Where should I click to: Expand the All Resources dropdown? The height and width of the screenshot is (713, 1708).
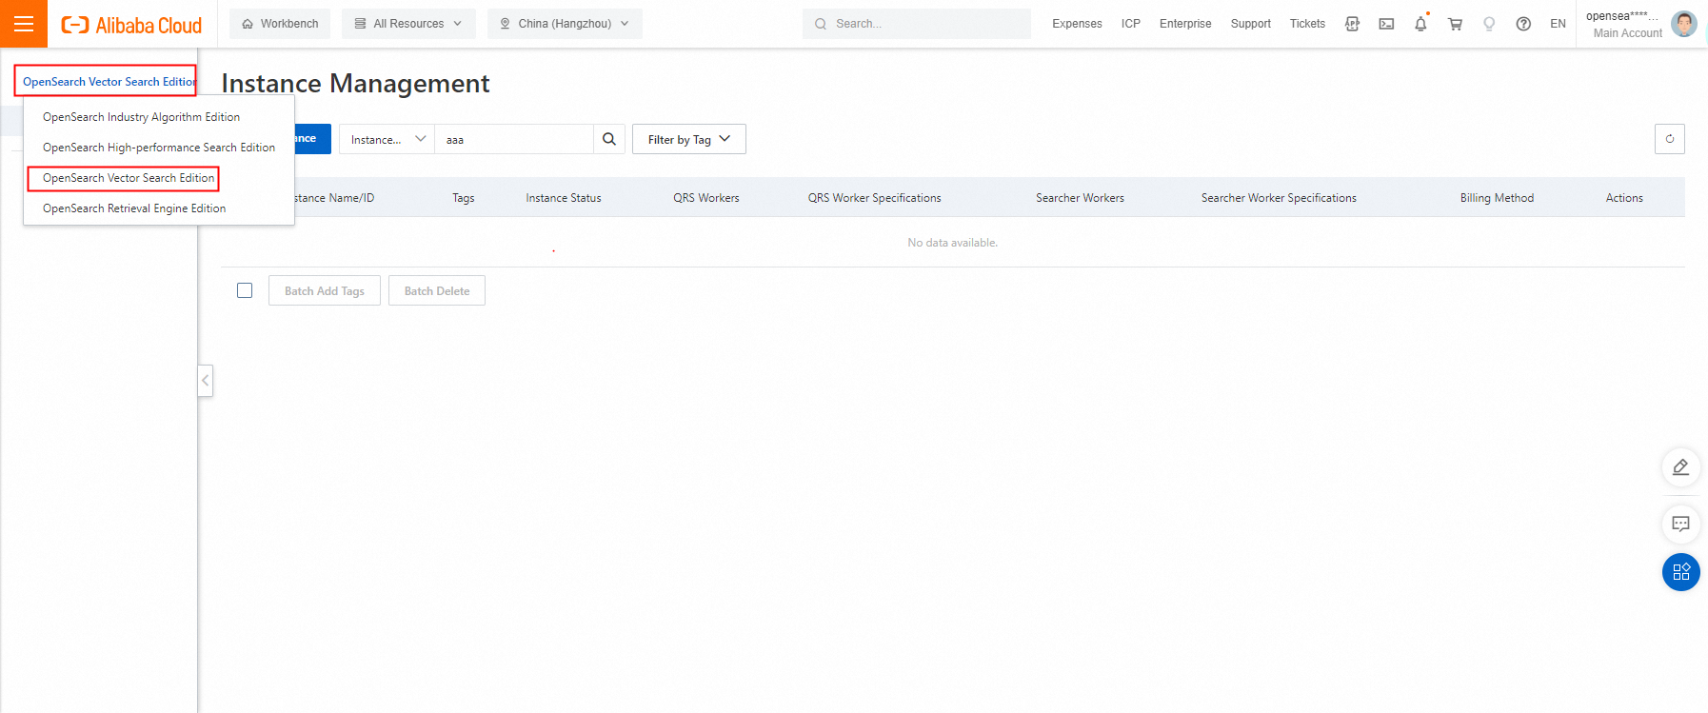pos(408,24)
